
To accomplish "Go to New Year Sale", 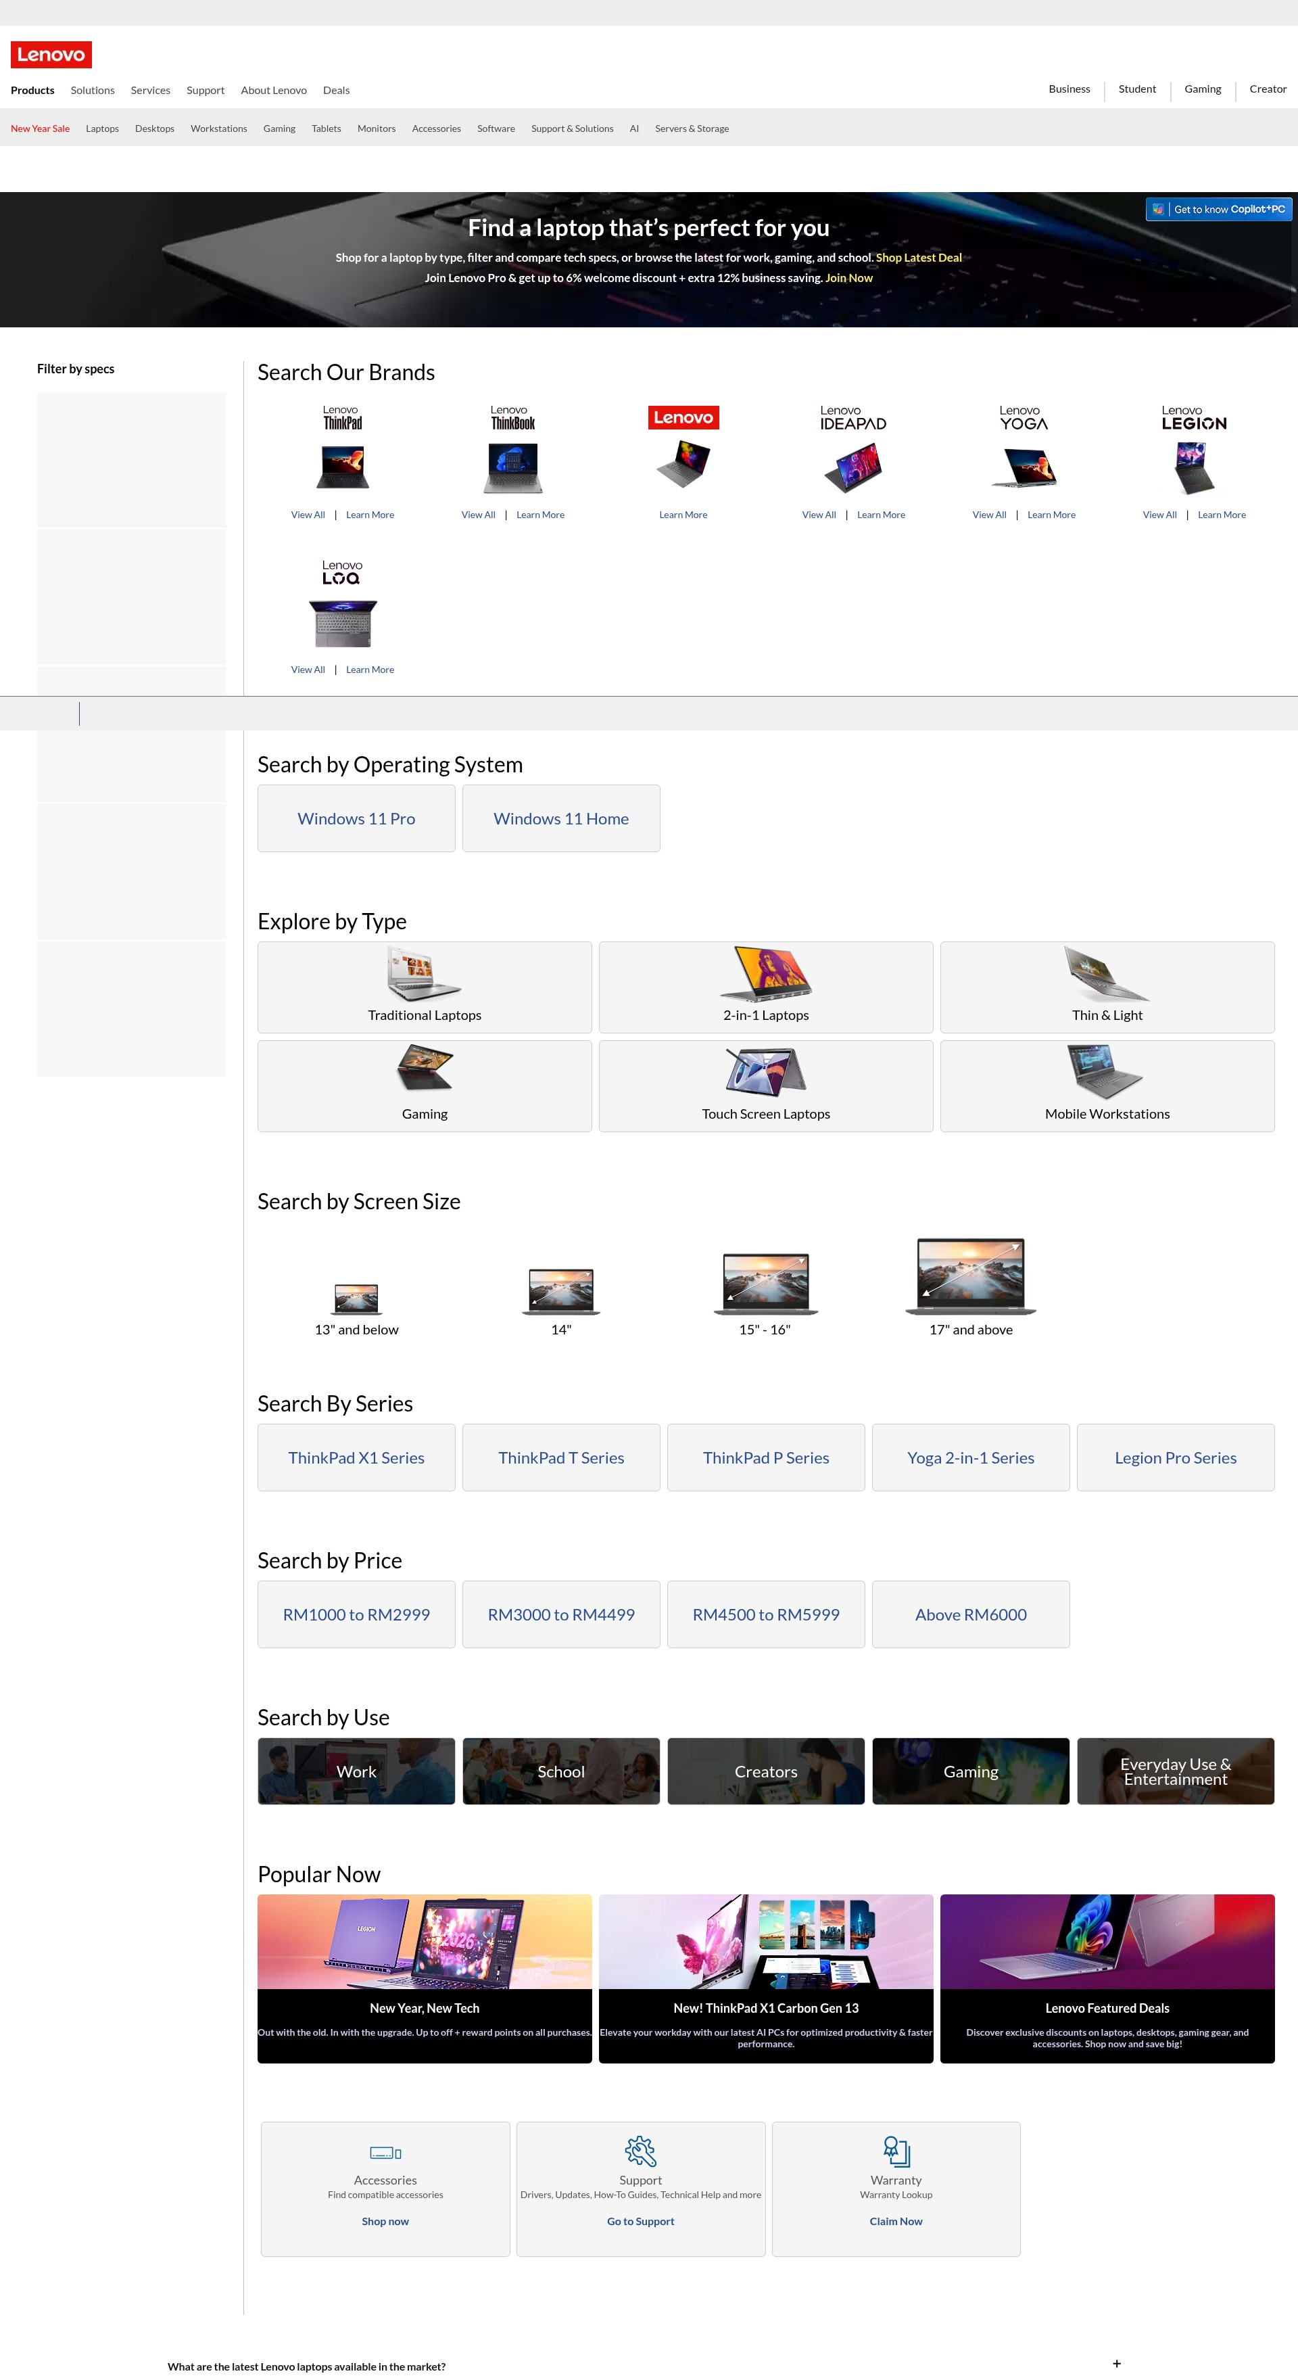I will (x=40, y=129).
